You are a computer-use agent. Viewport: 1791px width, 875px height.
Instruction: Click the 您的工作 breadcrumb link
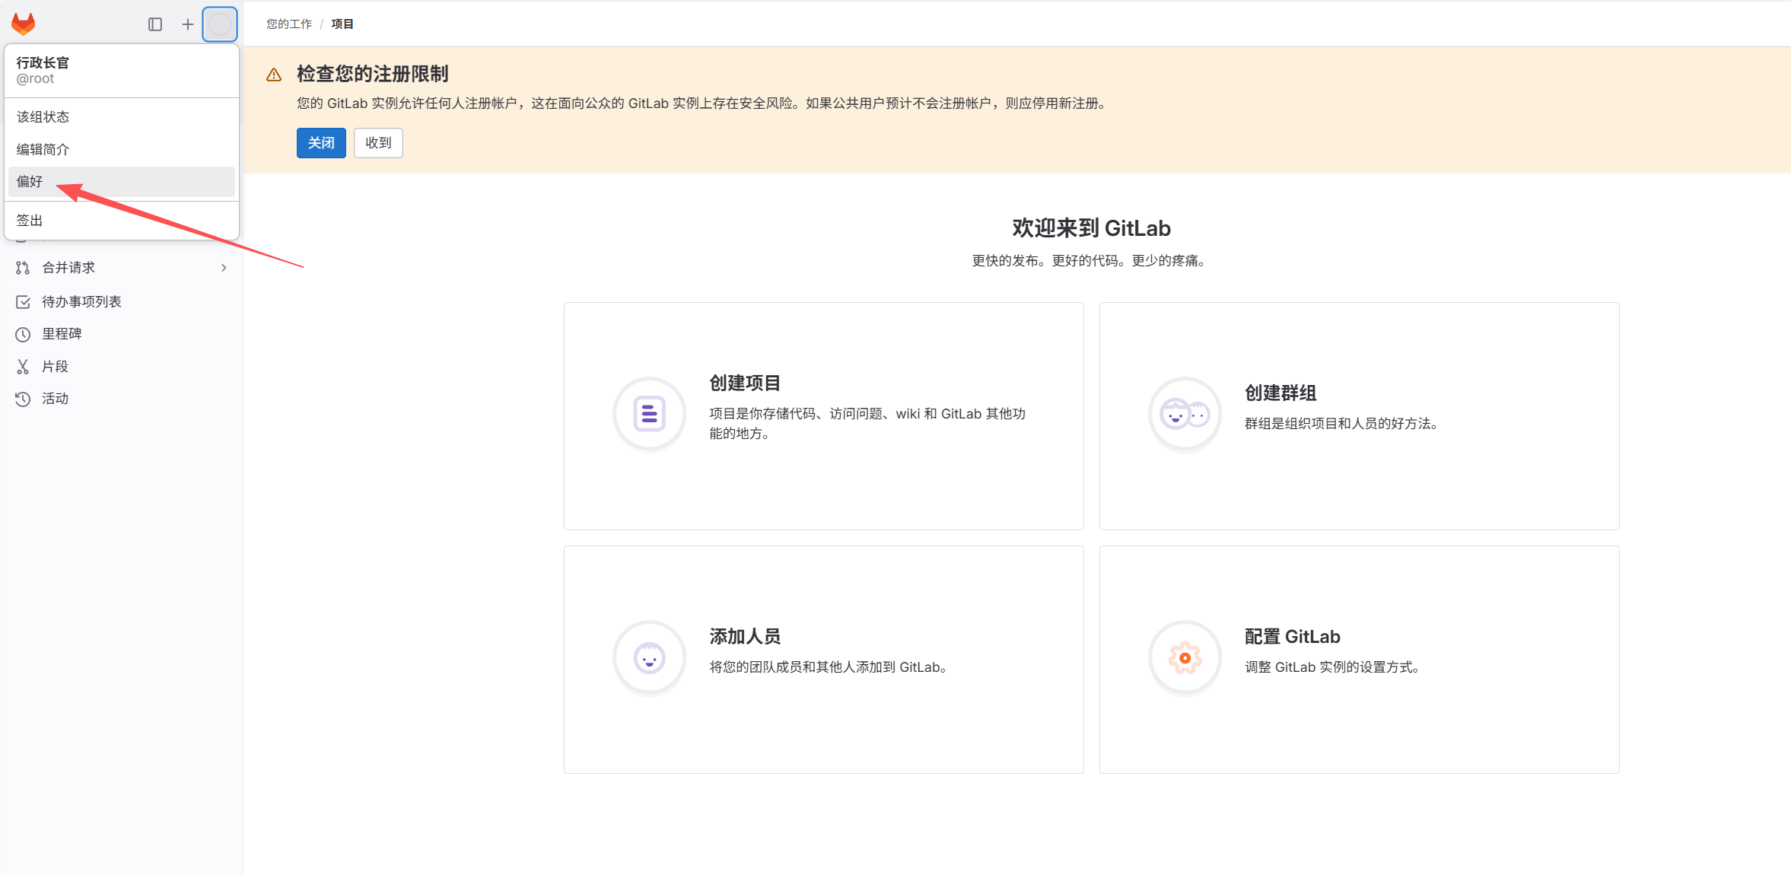tap(289, 24)
